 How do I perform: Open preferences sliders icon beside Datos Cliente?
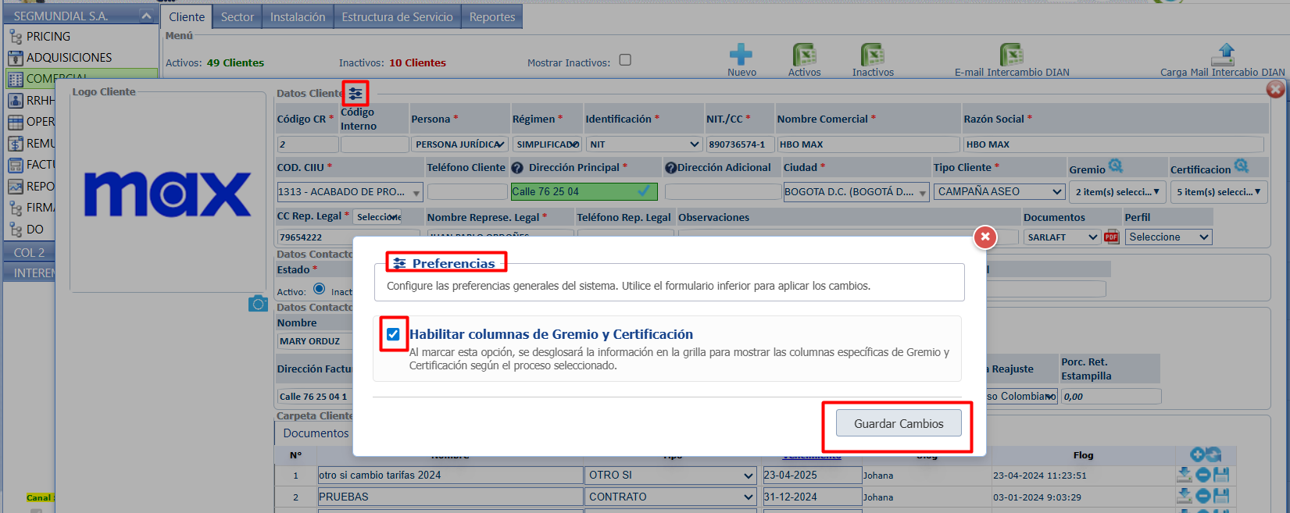pos(356,94)
